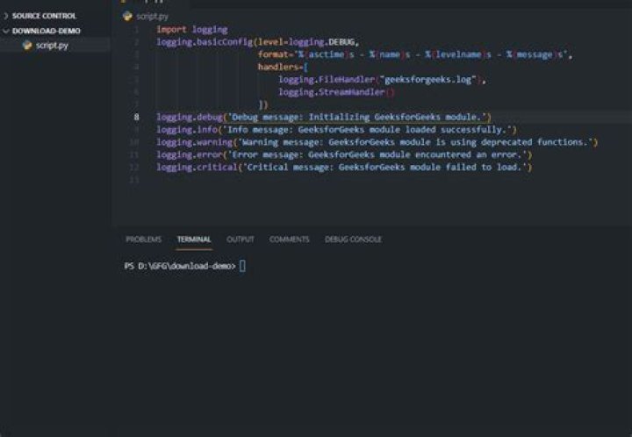Click the format= string line
The image size is (632, 437).
pyautogui.click(x=415, y=54)
